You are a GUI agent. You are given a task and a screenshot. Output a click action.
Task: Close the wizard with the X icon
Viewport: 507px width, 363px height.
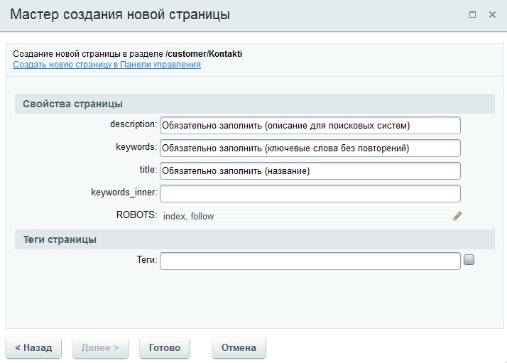[x=492, y=15]
